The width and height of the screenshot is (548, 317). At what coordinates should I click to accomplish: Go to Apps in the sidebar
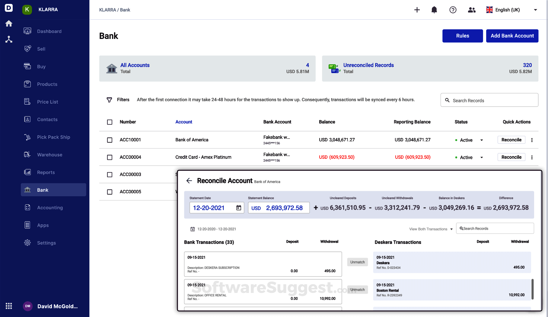tap(53, 225)
